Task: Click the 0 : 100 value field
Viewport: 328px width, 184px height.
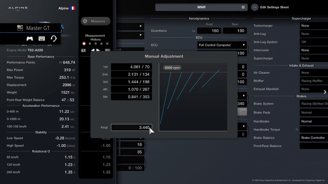Action: 131,168
